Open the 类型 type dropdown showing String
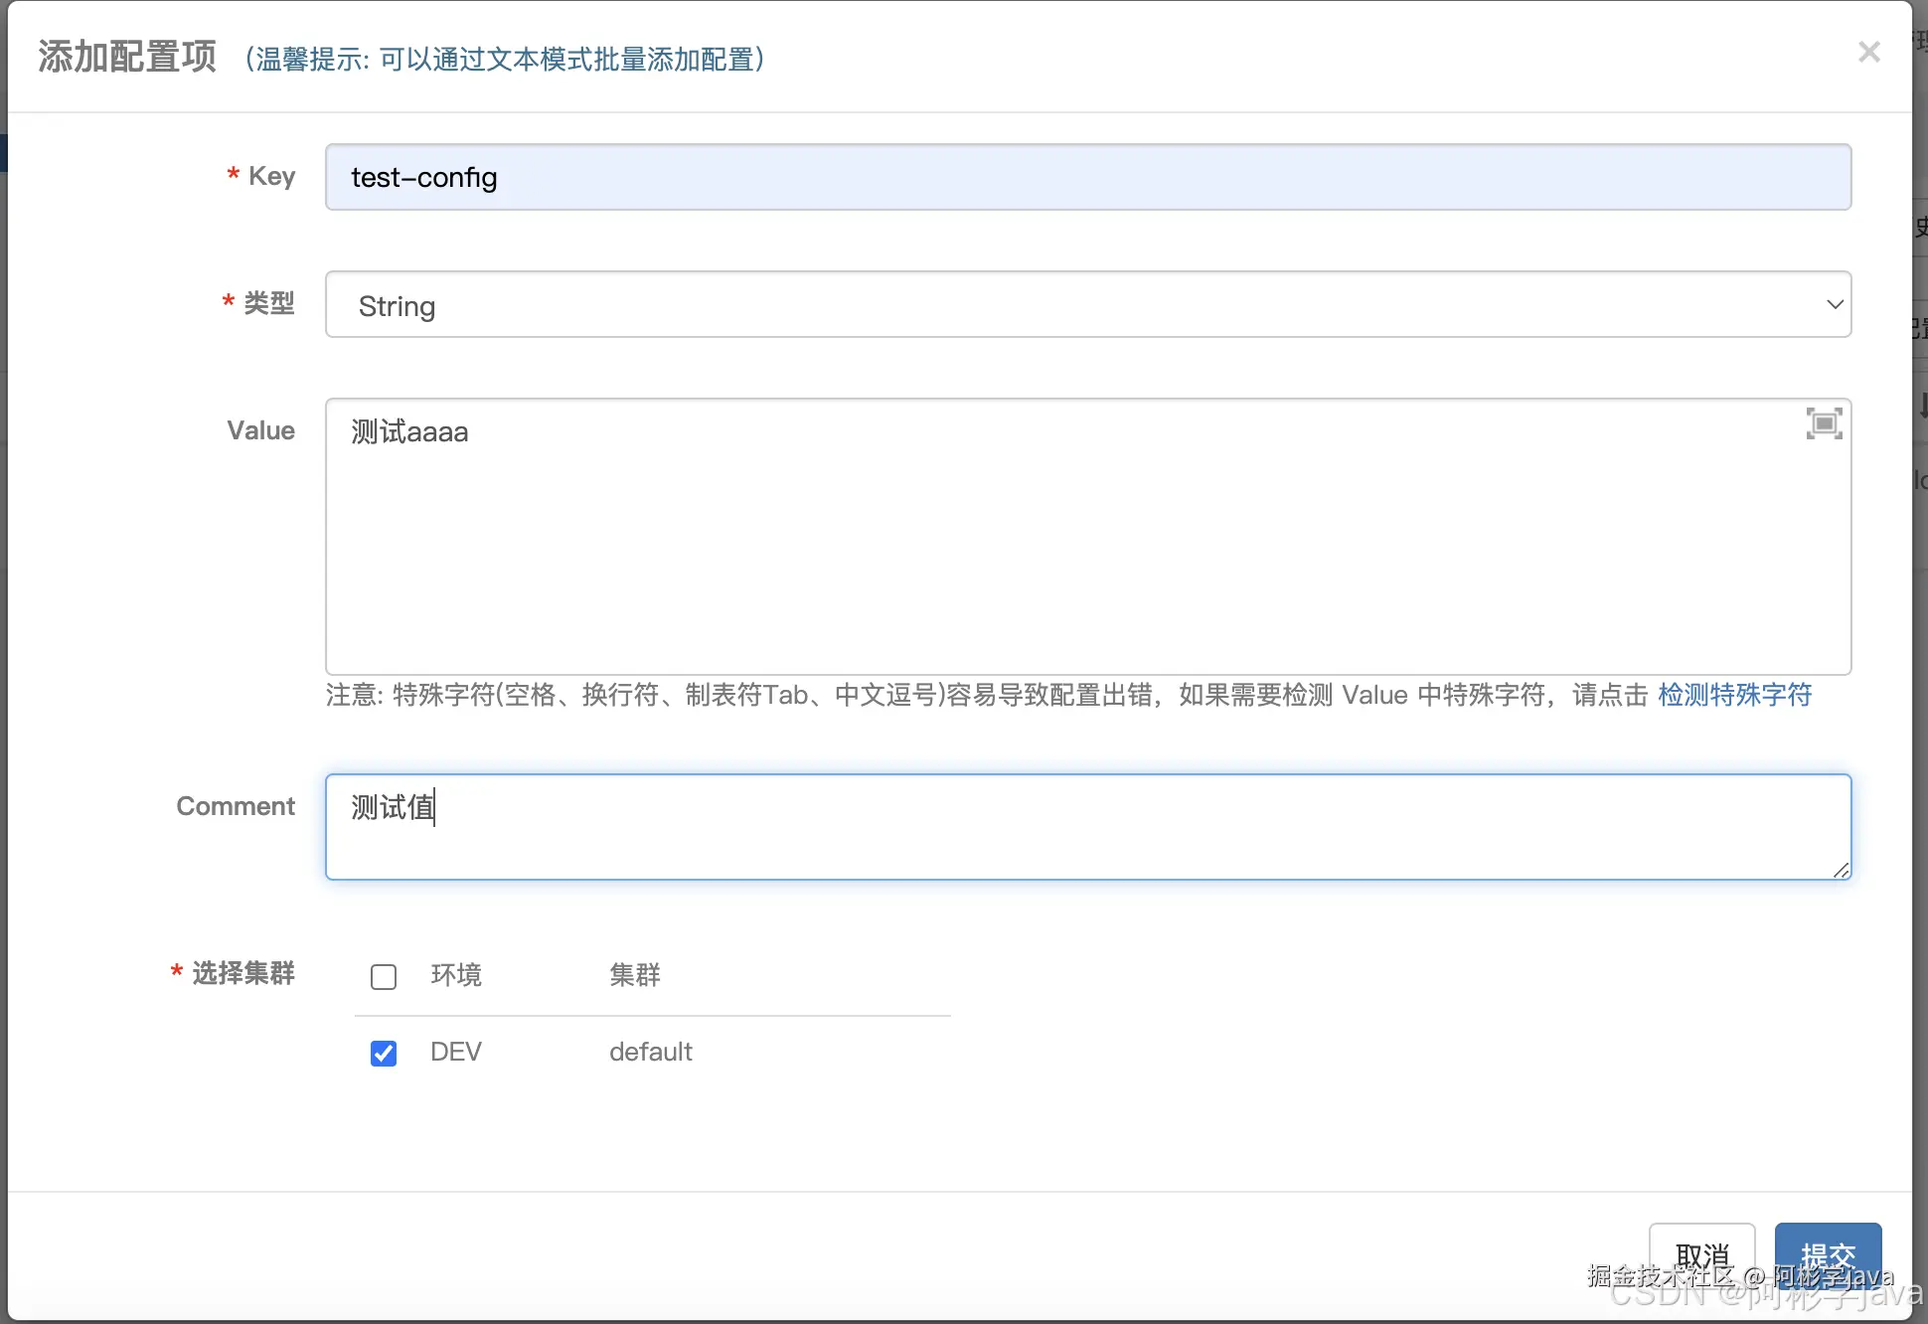1928x1324 pixels. coord(1088,305)
